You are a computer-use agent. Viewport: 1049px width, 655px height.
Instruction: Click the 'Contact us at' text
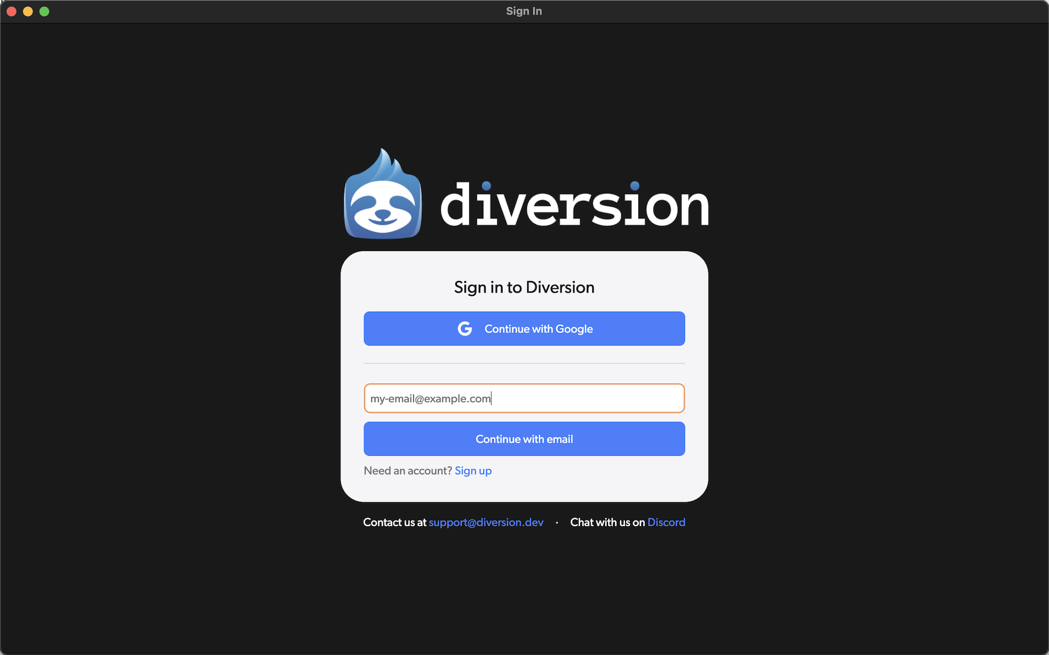pos(394,522)
